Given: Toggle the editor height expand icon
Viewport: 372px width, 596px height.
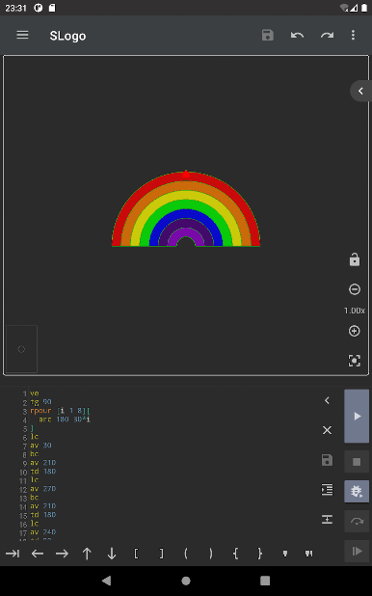Looking at the screenshot, I should pos(327,519).
